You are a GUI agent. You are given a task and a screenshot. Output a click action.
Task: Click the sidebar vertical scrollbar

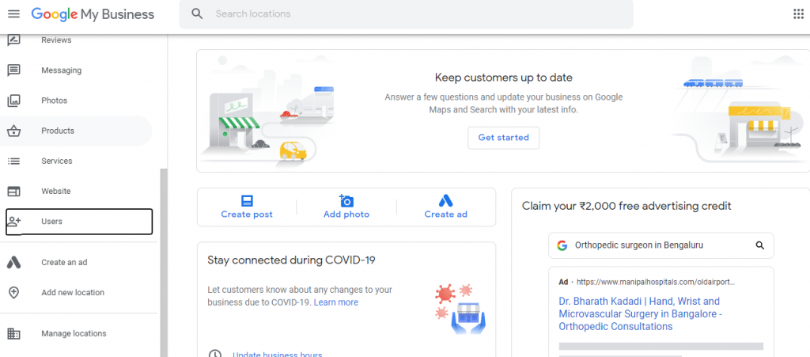[164, 263]
